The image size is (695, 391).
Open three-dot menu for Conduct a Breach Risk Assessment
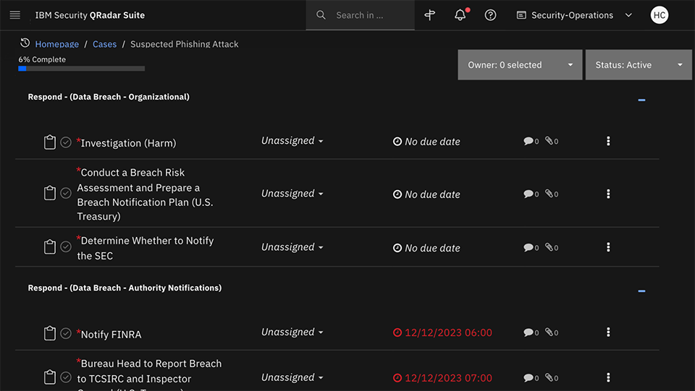pos(608,194)
